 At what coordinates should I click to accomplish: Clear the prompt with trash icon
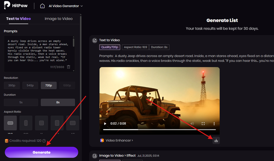tap(68, 67)
